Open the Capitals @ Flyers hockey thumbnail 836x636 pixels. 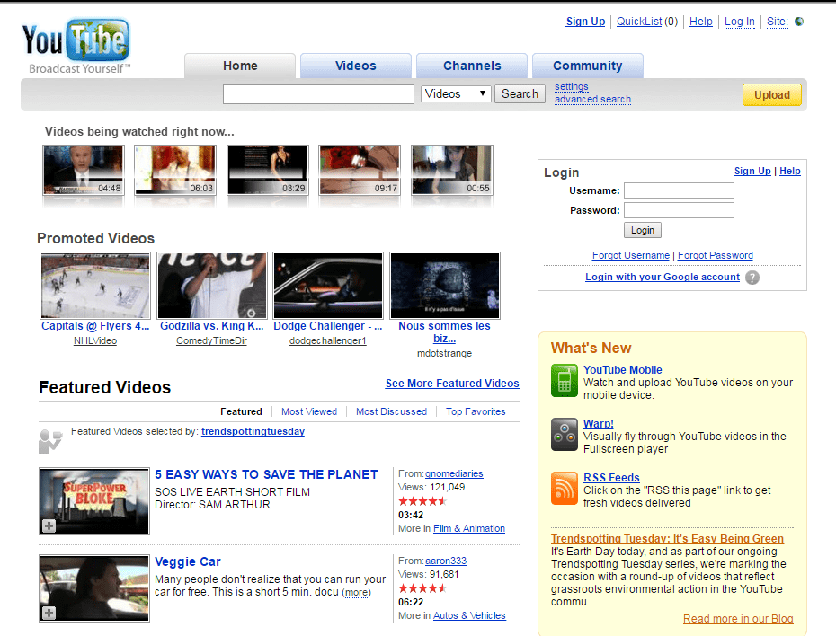click(x=95, y=286)
